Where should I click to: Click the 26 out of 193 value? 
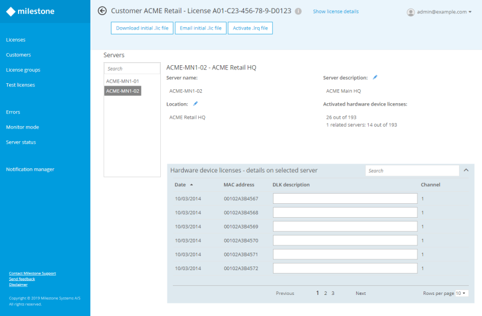tap(341, 117)
